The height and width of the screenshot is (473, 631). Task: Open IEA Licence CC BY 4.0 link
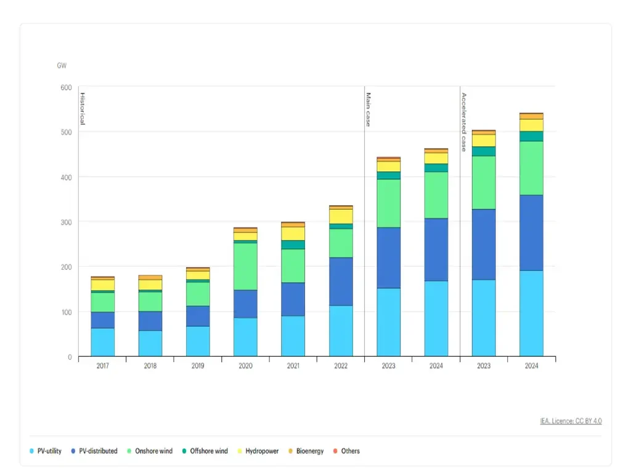[x=571, y=421]
